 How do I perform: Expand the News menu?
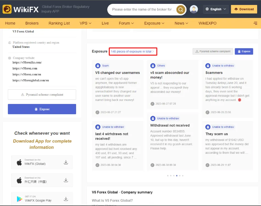(181, 23)
